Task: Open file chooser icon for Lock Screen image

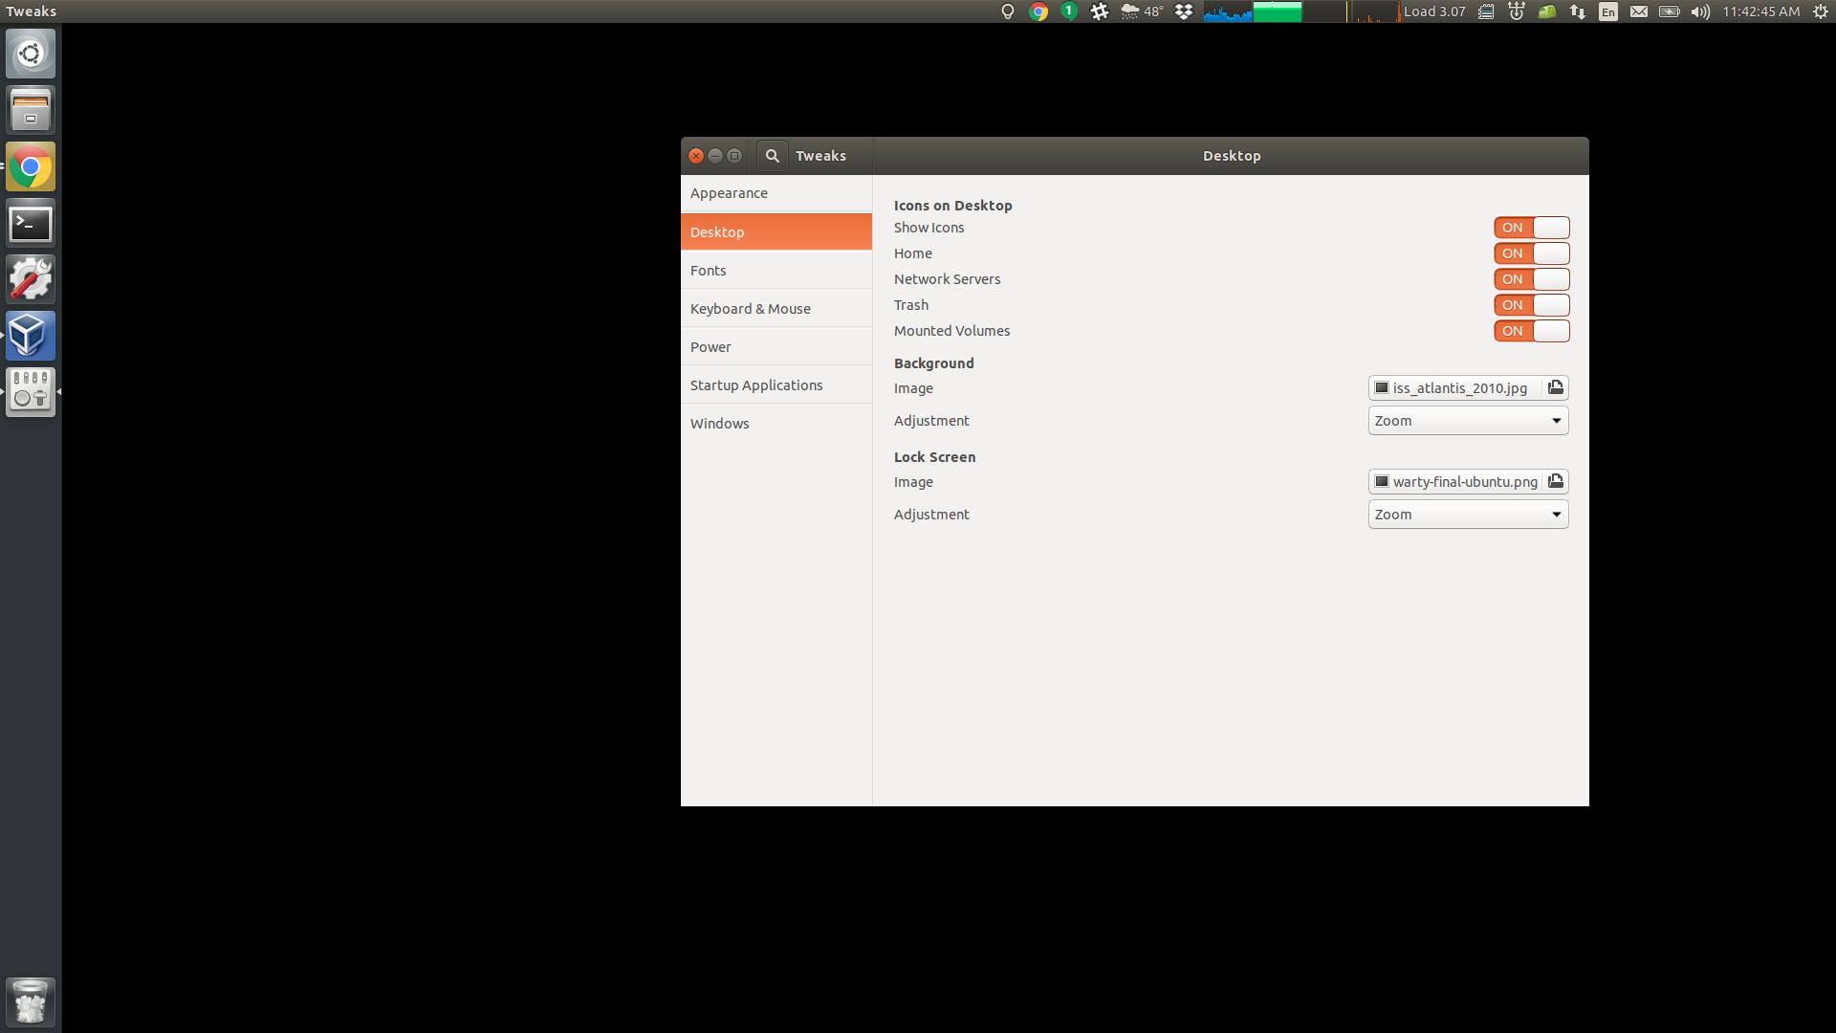Action: (1556, 481)
